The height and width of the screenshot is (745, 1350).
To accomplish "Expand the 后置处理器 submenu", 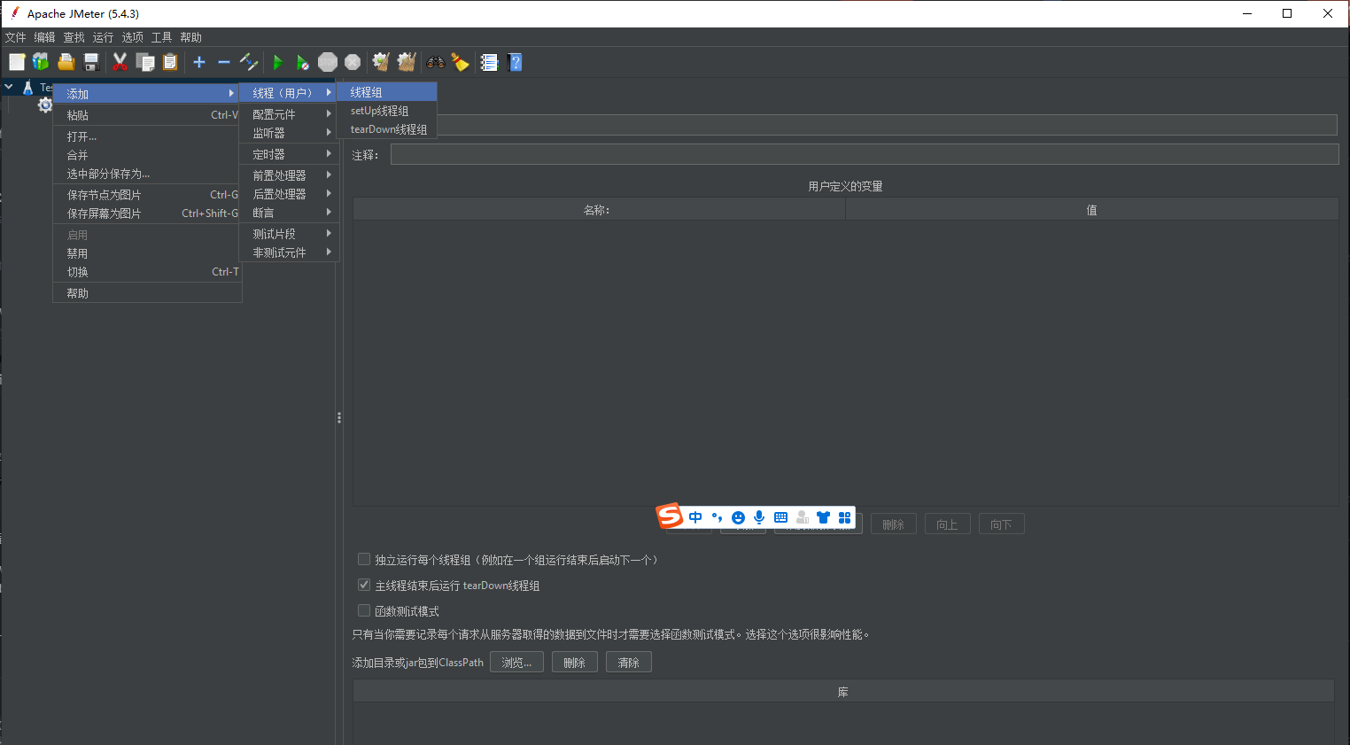I will click(x=289, y=194).
